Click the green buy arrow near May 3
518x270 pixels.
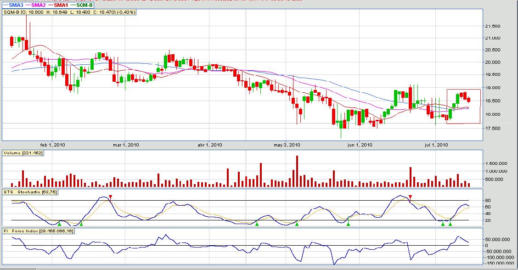tap(297, 224)
